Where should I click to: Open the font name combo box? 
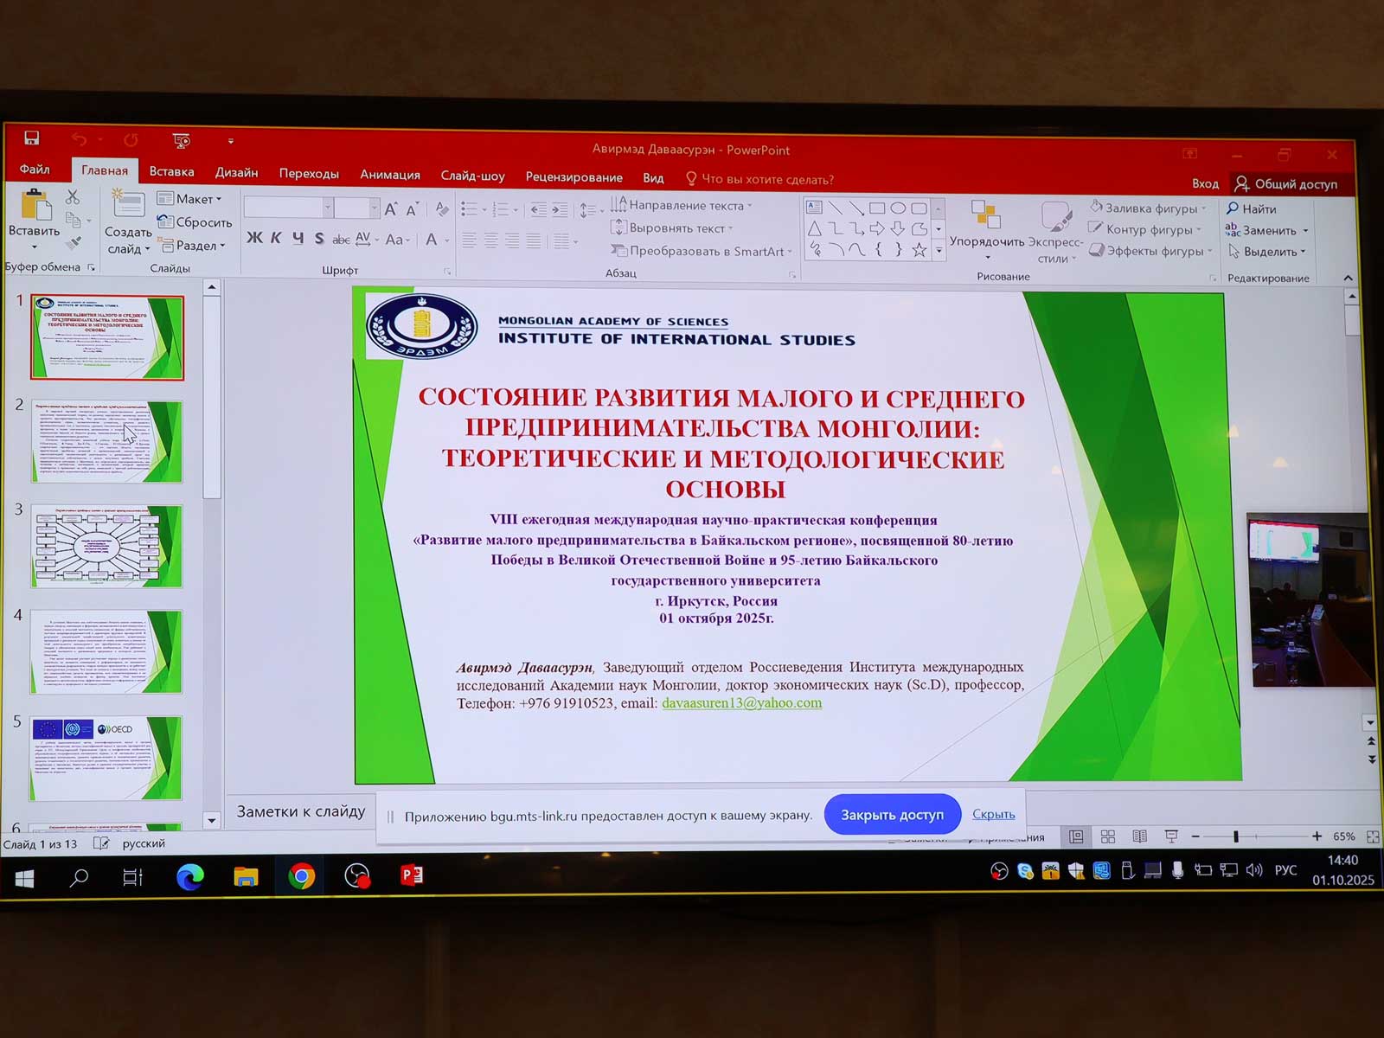[x=287, y=208]
